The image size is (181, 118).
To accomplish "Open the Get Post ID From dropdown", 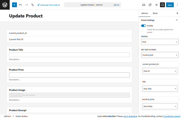I will pyautogui.click(x=160, y=55).
